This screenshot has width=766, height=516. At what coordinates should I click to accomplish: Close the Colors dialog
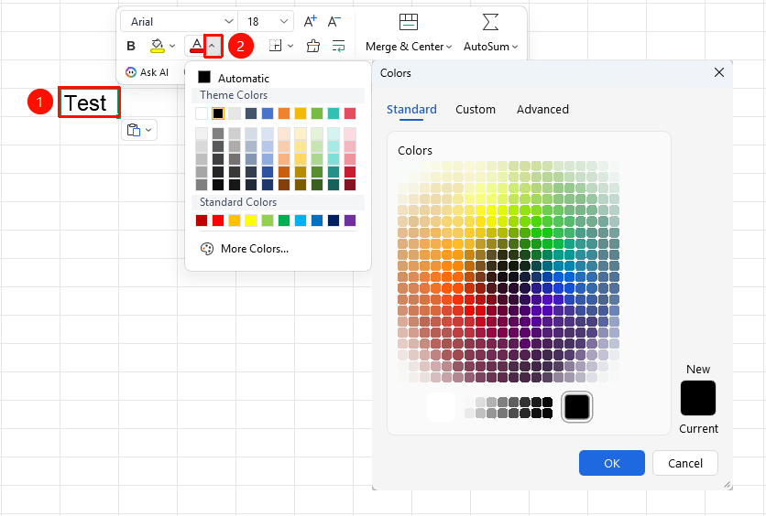[x=719, y=72]
